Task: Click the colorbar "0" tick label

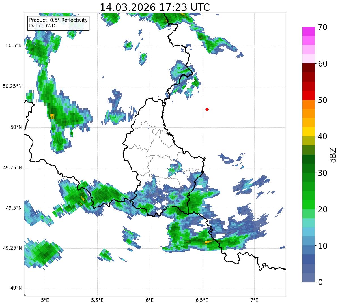Action: point(320,282)
